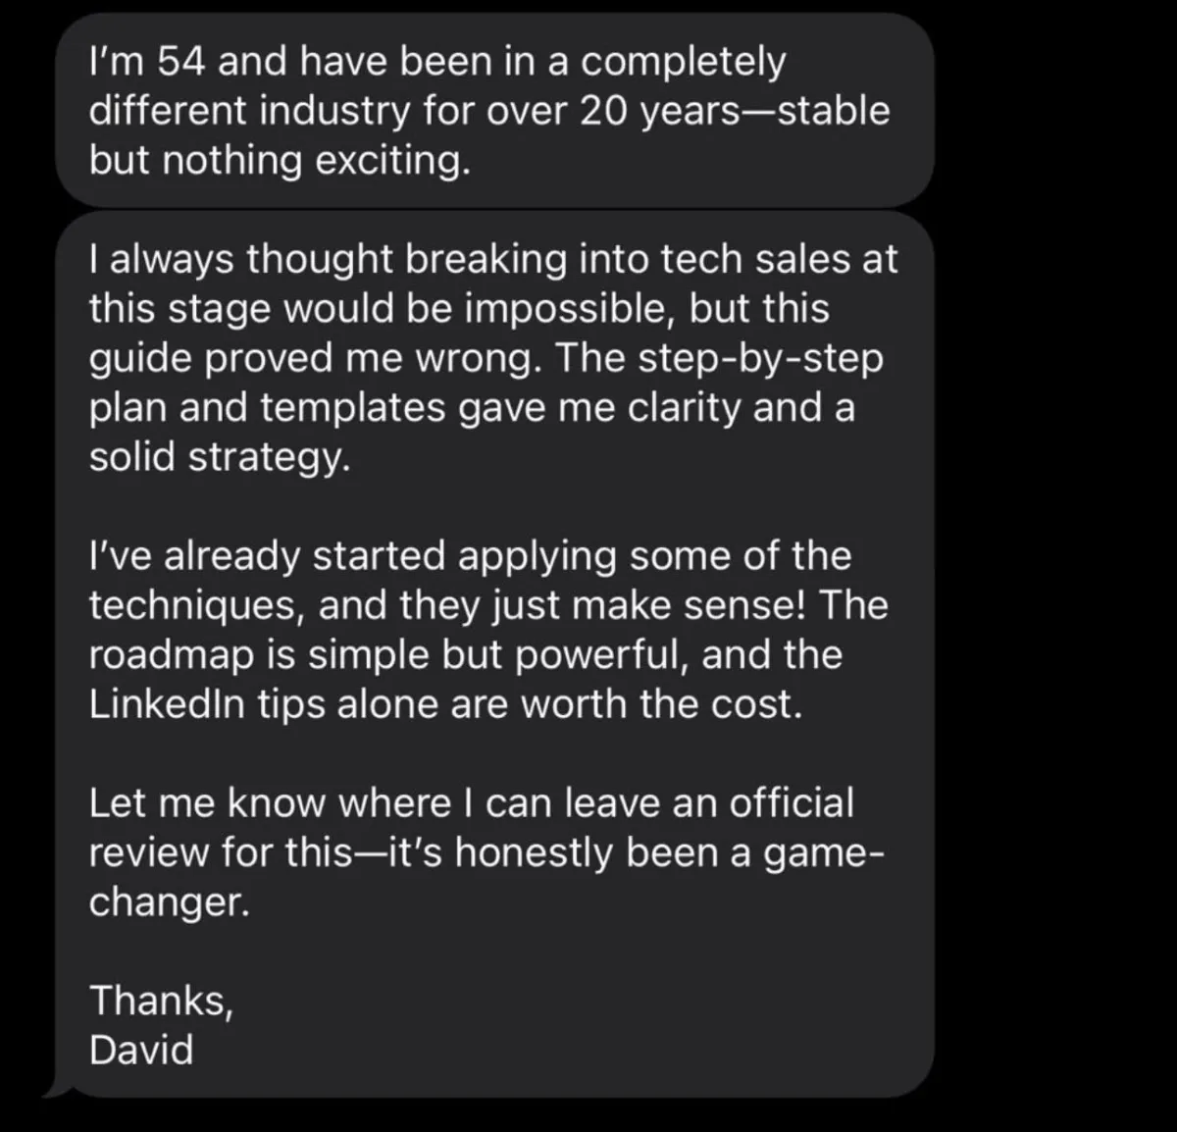1177x1132 pixels.
Task: Tap the word "techniques," in third paragraph
Action: tap(198, 606)
